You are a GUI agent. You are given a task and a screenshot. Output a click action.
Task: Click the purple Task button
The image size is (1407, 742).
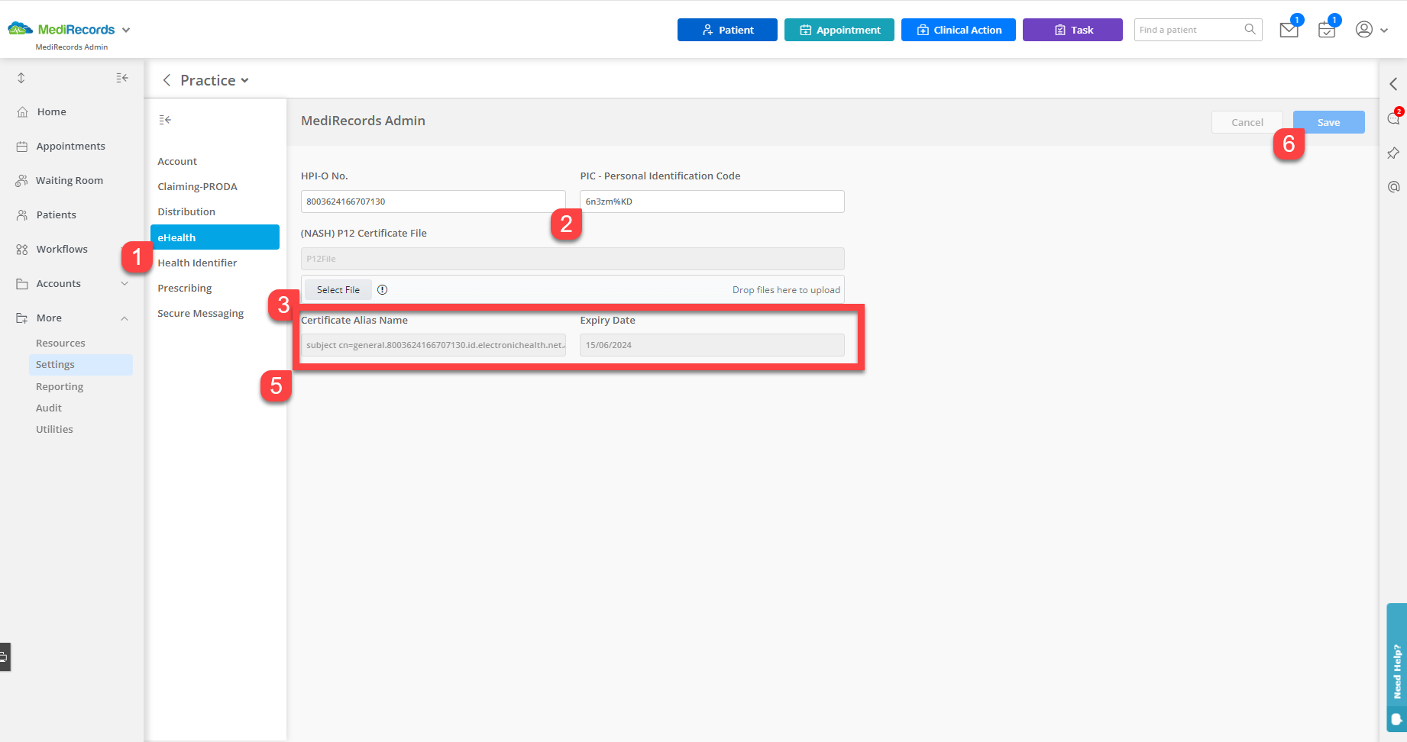(1072, 30)
